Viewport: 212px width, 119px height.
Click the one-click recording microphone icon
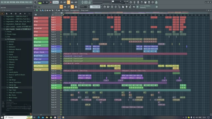pyautogui.click(x=138, y=2)
